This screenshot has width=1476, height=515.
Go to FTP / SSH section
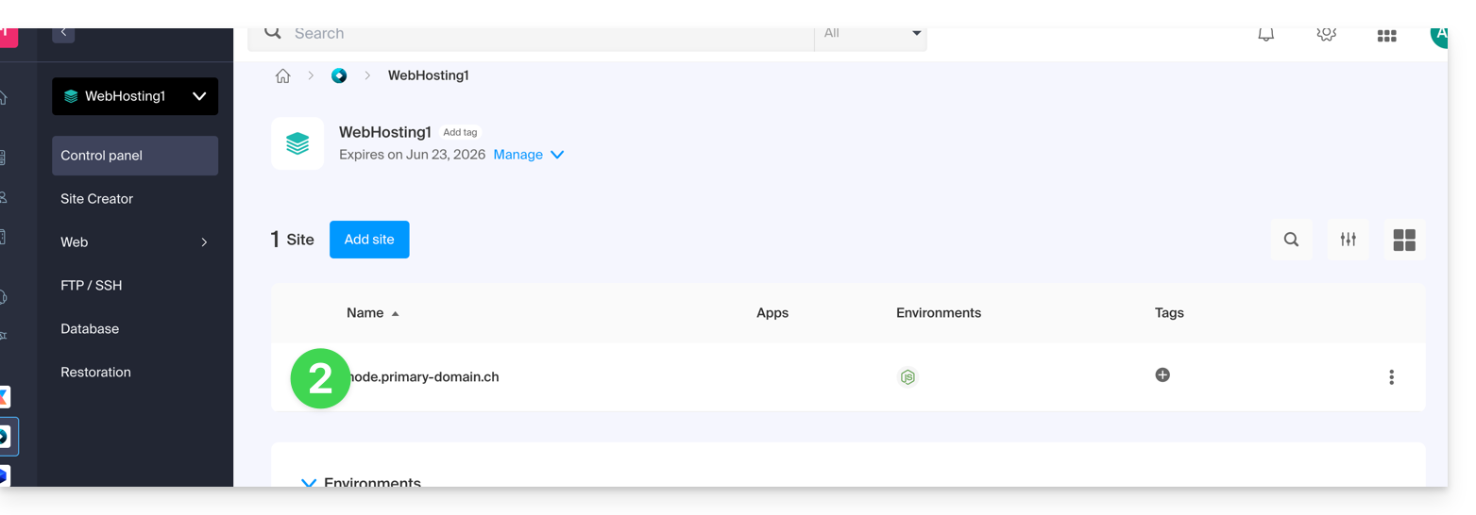pyautogui.click(x=92, y=286)
